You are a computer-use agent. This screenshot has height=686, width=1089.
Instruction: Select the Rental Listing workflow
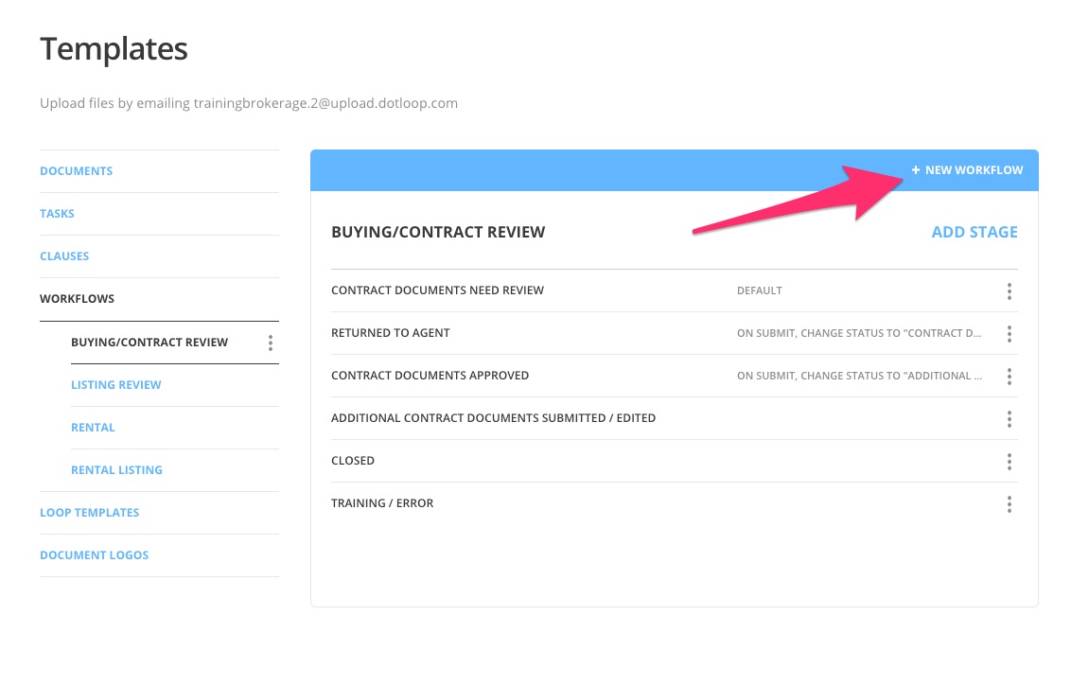point(116,469)
